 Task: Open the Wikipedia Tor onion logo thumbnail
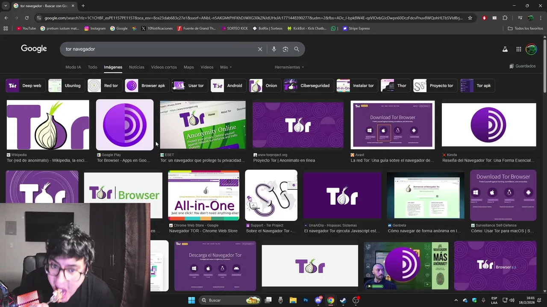tap(48, 125)
